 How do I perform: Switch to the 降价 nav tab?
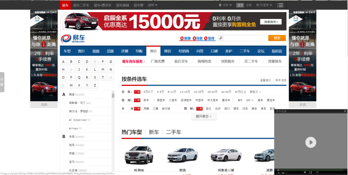[168, 51]
